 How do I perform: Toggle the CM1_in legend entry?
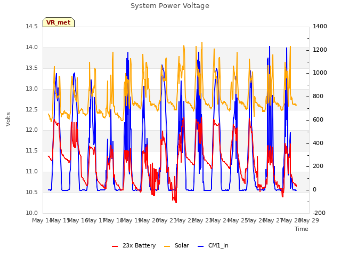coord(213,245)
